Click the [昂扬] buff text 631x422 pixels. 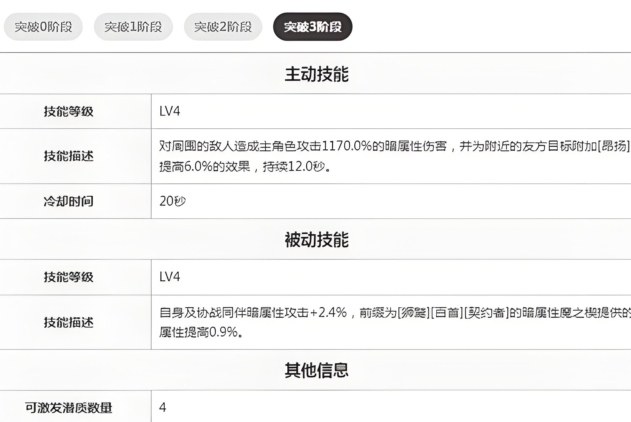614,146
